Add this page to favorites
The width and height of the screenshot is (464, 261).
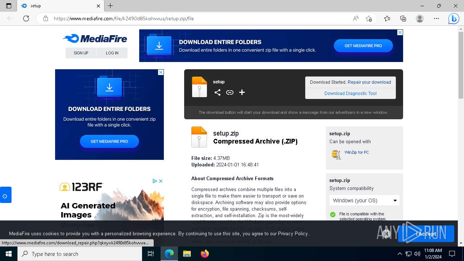369,18
